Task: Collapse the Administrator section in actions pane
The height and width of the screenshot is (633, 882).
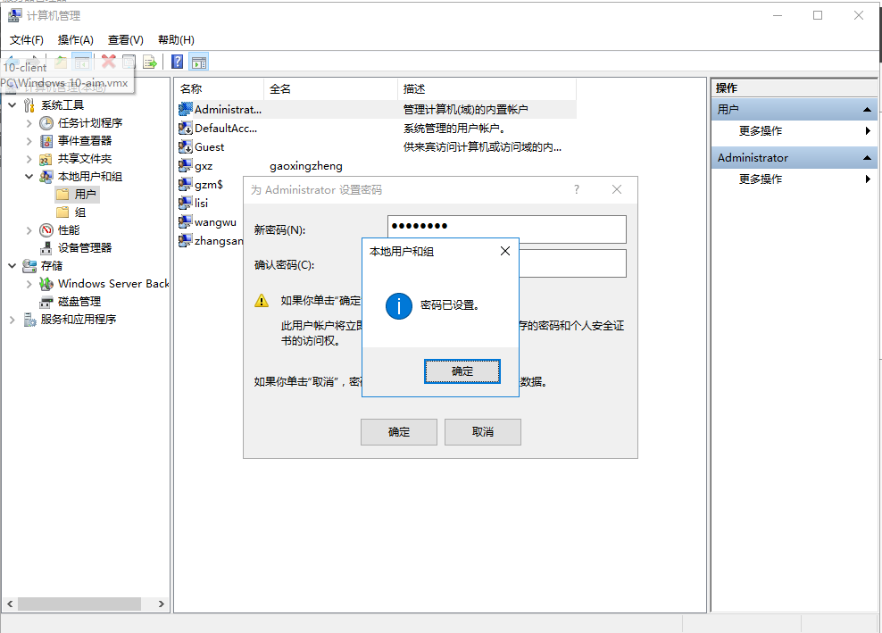Action: [867, 158]
